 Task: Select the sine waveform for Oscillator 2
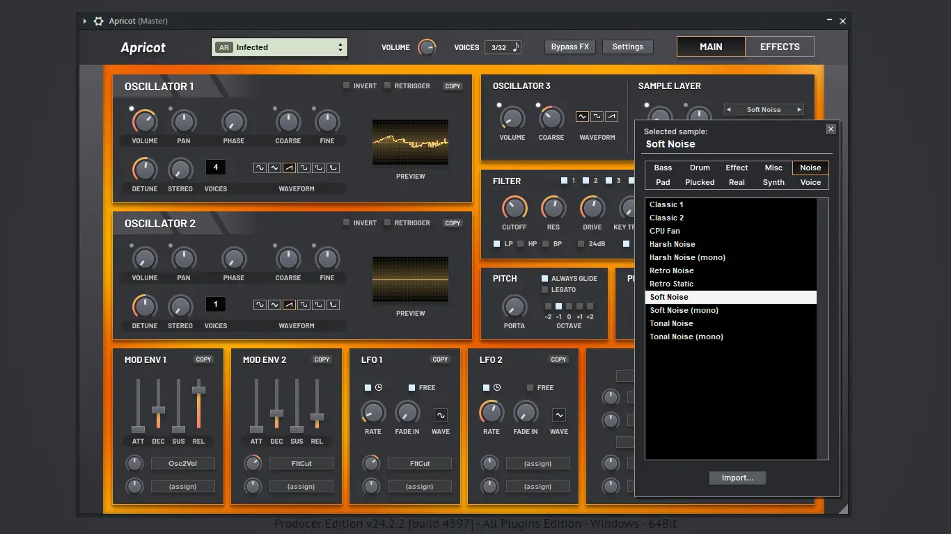(260, 305)
